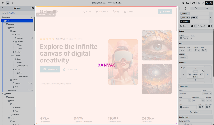This screenshot has width=214, height=125.
Task: Change the flex Wrap selector
Action: tap(204, 50)
